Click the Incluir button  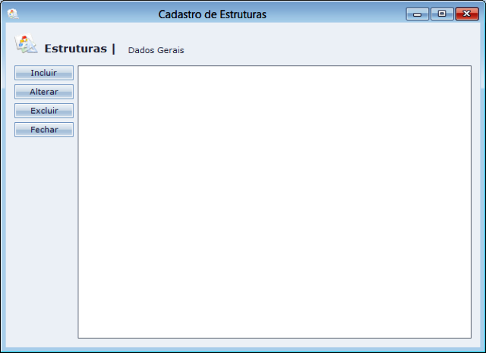pos(44,73)
